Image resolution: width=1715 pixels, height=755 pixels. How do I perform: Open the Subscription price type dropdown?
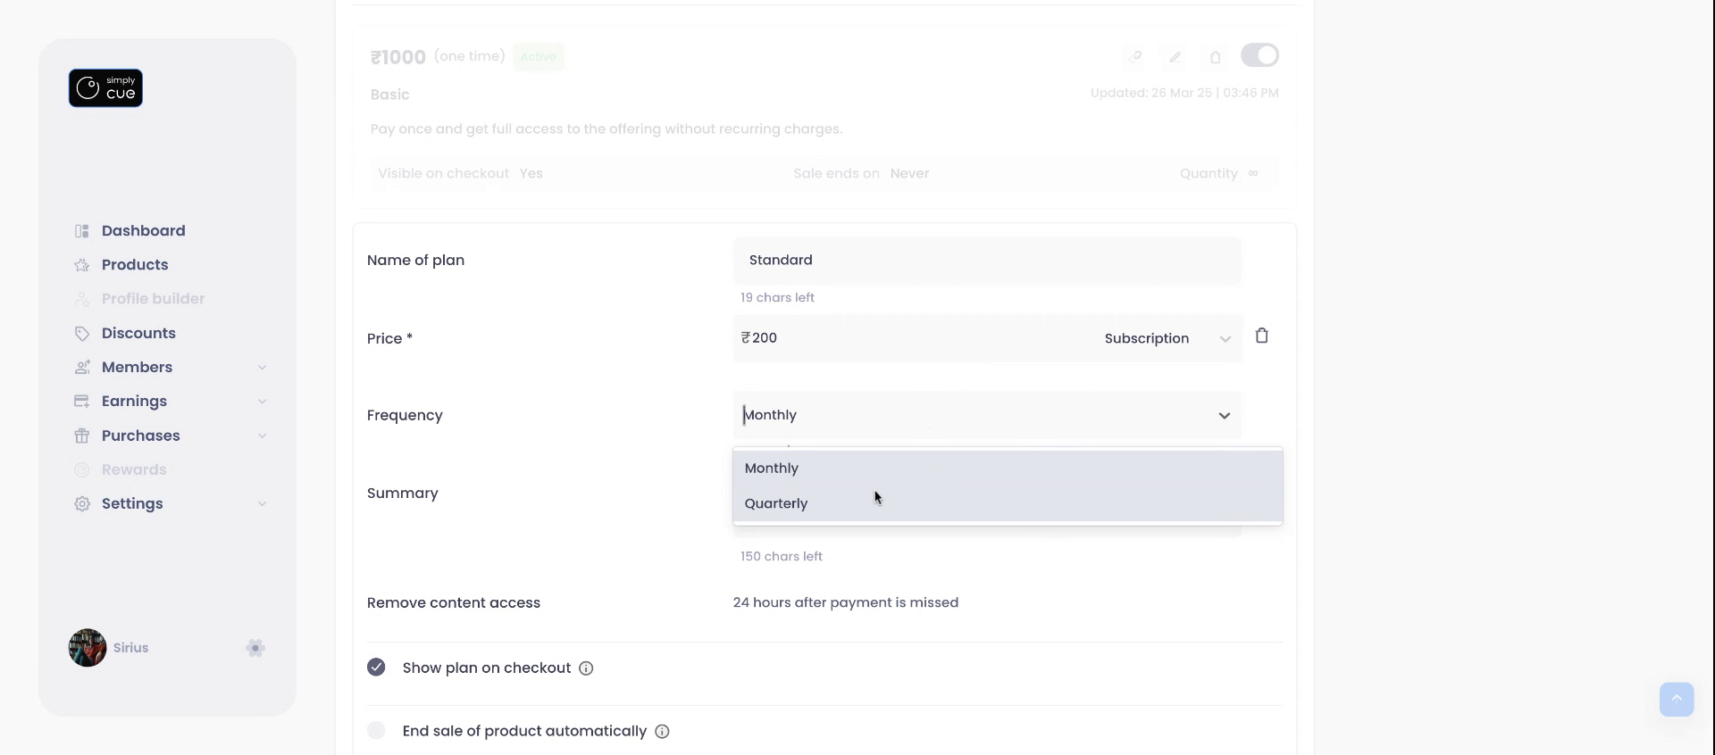pos(1167,338)
